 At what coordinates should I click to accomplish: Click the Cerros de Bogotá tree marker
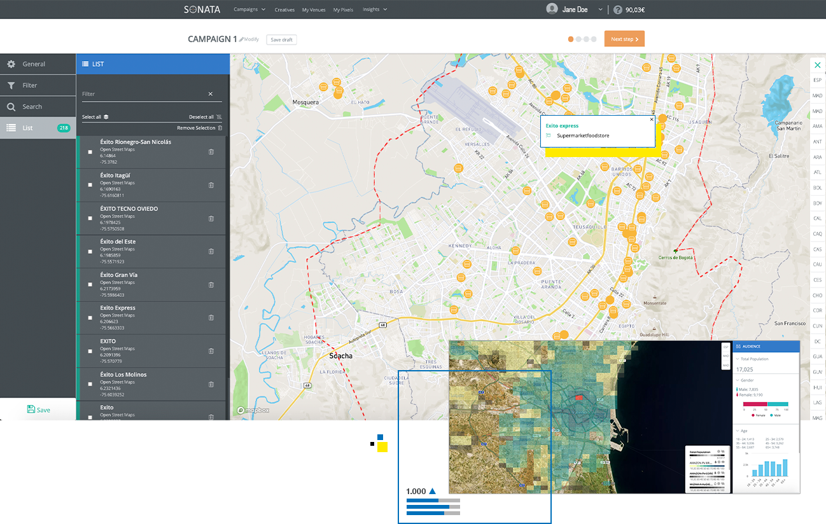click(x=675, y=250)
